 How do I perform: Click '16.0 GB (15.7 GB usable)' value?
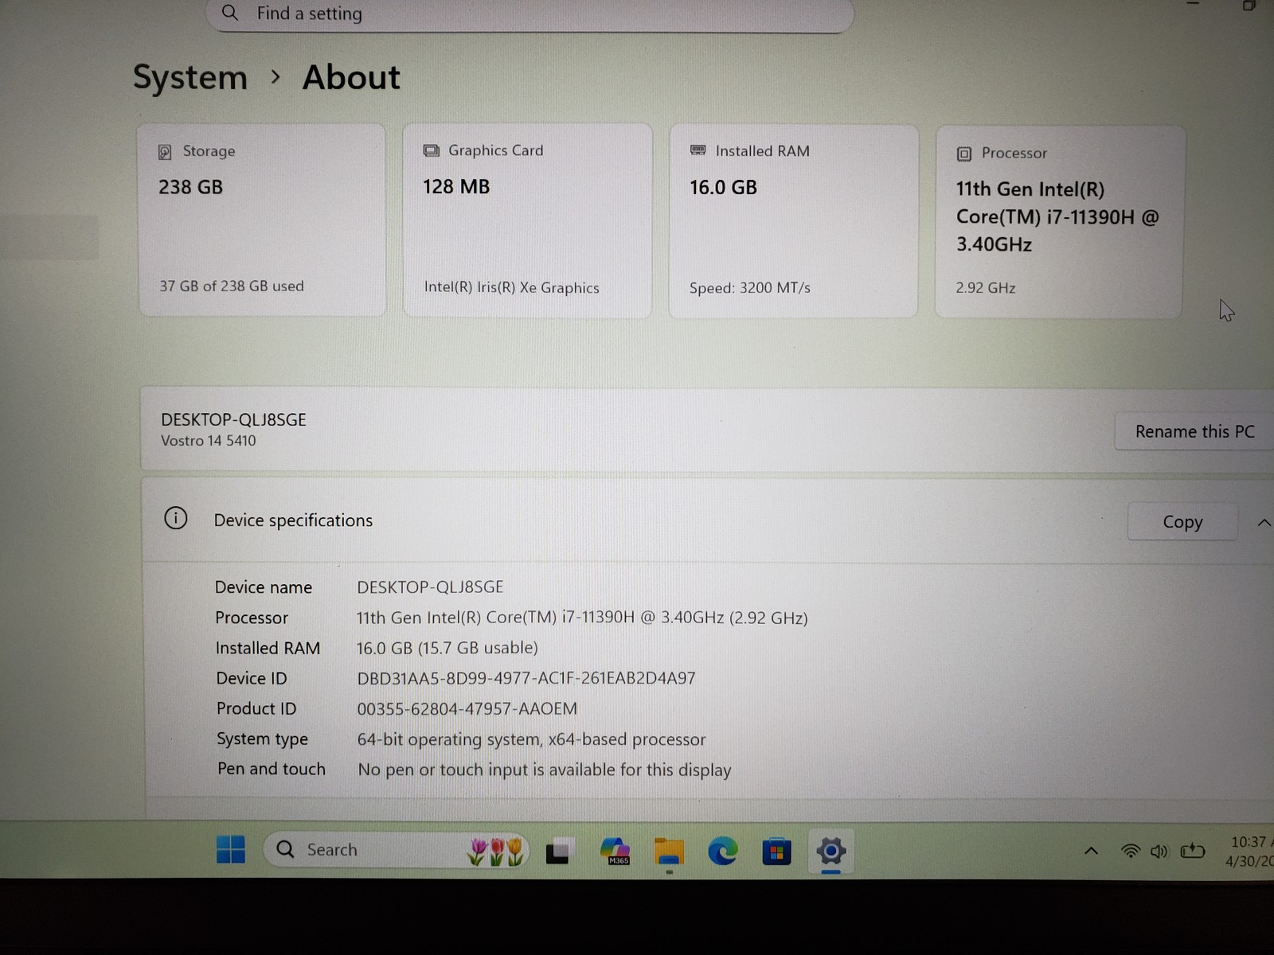coord(447,649)
